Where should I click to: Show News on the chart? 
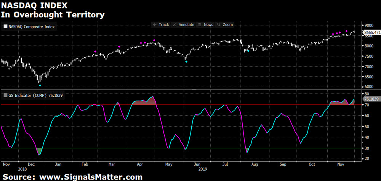(206, 25)
